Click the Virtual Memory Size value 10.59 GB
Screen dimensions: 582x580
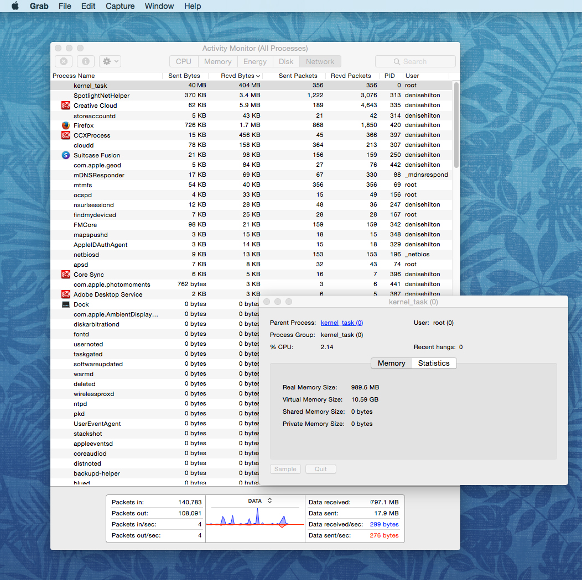click(x=365, y=399)
